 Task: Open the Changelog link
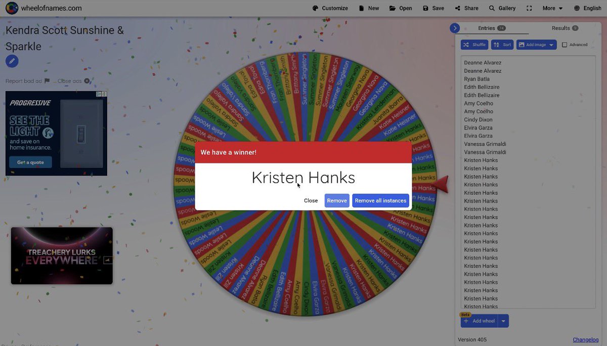(x=586, y=339)
